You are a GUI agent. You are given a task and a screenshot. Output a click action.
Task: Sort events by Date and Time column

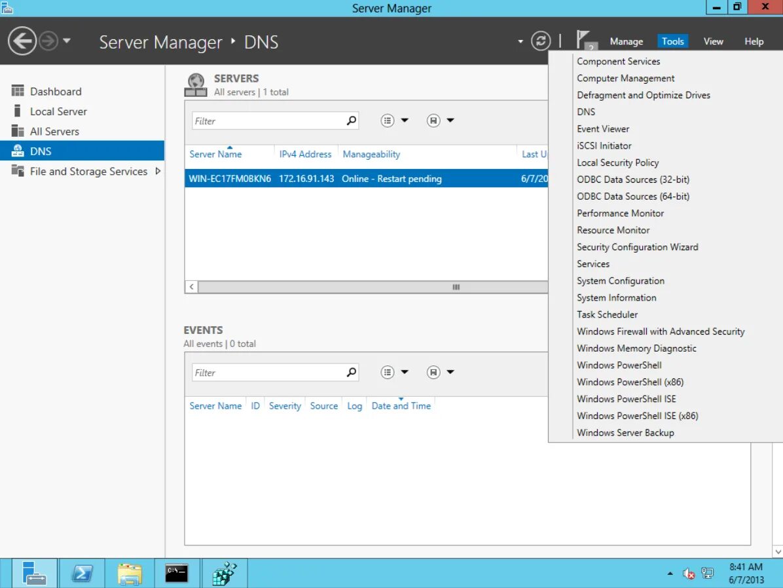coord(401,406)
